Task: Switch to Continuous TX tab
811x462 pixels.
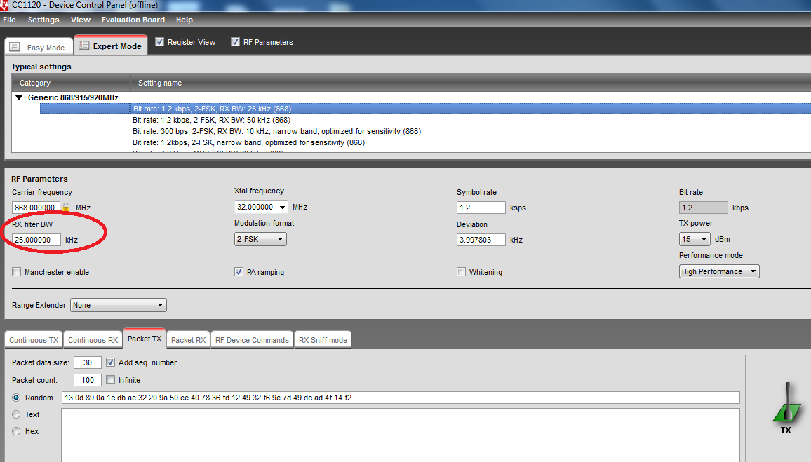Action: 34,340
